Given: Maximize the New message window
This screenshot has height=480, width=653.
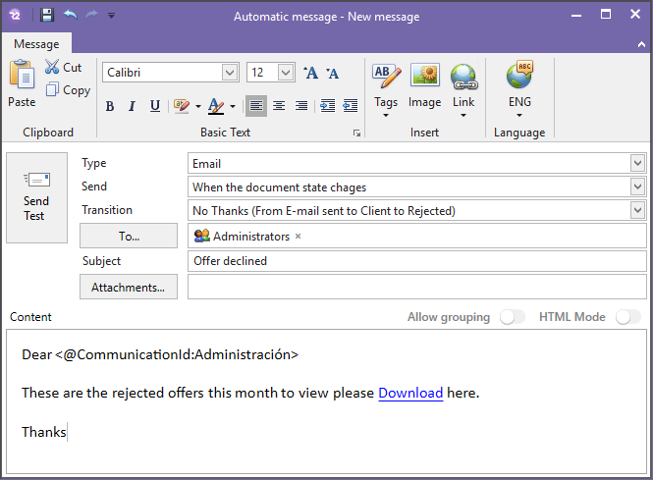Looking at the screenshot, I should tap(606, 15).
